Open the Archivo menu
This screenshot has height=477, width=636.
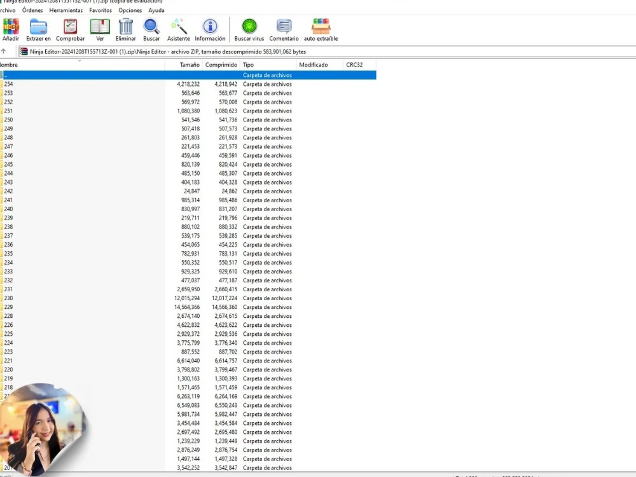pos(7,10)
